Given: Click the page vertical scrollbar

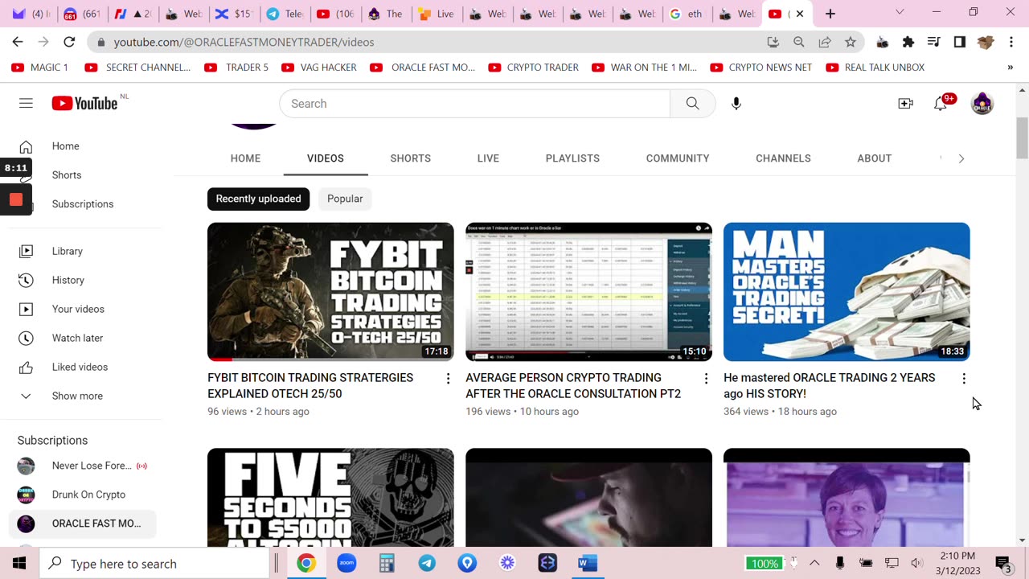Looking at the screenshot, I should pos(1022,138).
